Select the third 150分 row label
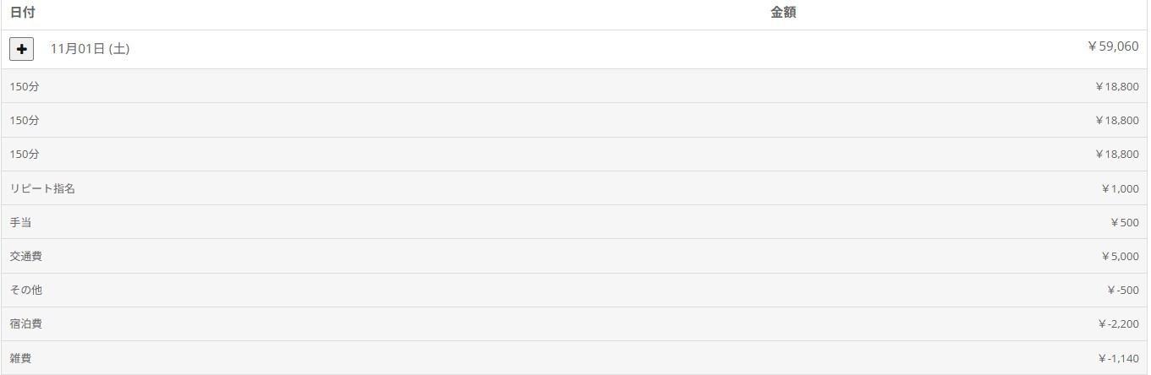This screenshot has height=375, width=1151. click(25, 155)
